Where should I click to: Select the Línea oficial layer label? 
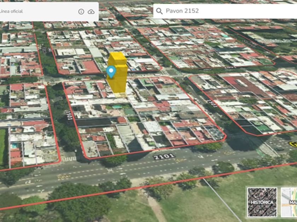12,12
